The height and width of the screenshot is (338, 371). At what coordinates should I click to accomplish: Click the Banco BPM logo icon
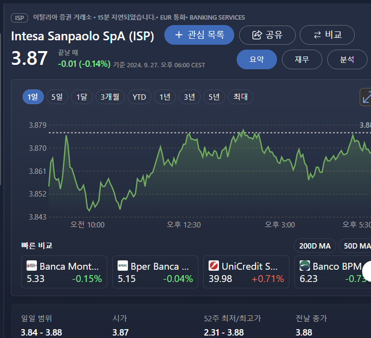click(305, 266)
